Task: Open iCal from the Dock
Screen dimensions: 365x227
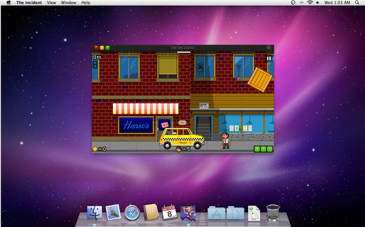Action: pos(169,212)
